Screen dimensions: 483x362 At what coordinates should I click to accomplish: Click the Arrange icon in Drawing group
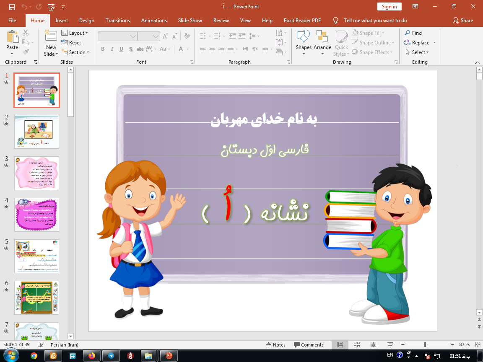tap(322, 39)
